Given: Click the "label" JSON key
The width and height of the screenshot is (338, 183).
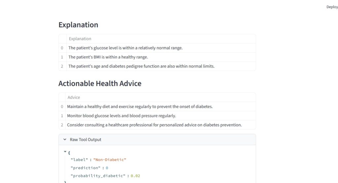Looking at the screenshot, I should pyautogui.click(x=79, y=160).
